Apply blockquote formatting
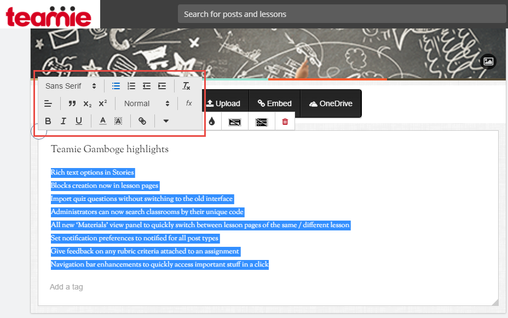 coord(72,103)
